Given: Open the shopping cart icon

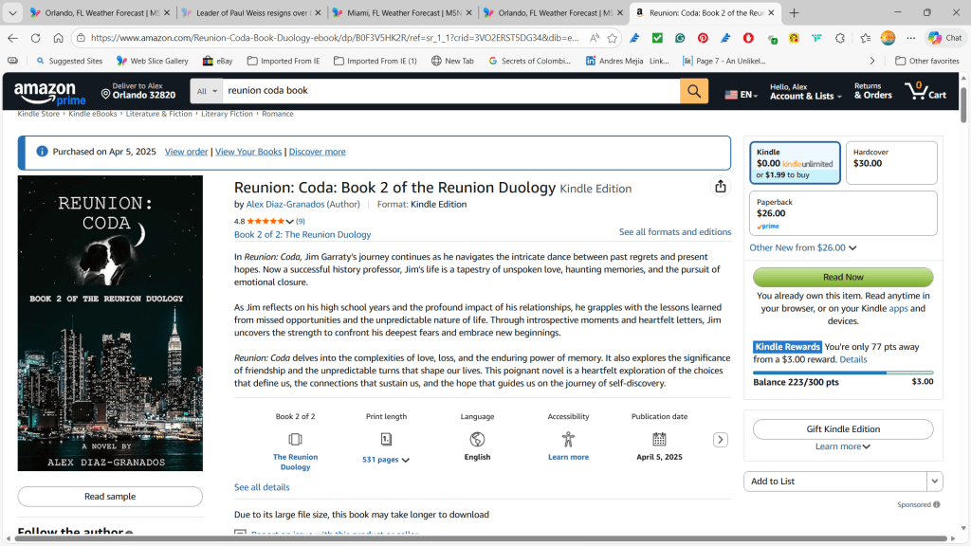Looking at the screenshot, I should (925, 91).
